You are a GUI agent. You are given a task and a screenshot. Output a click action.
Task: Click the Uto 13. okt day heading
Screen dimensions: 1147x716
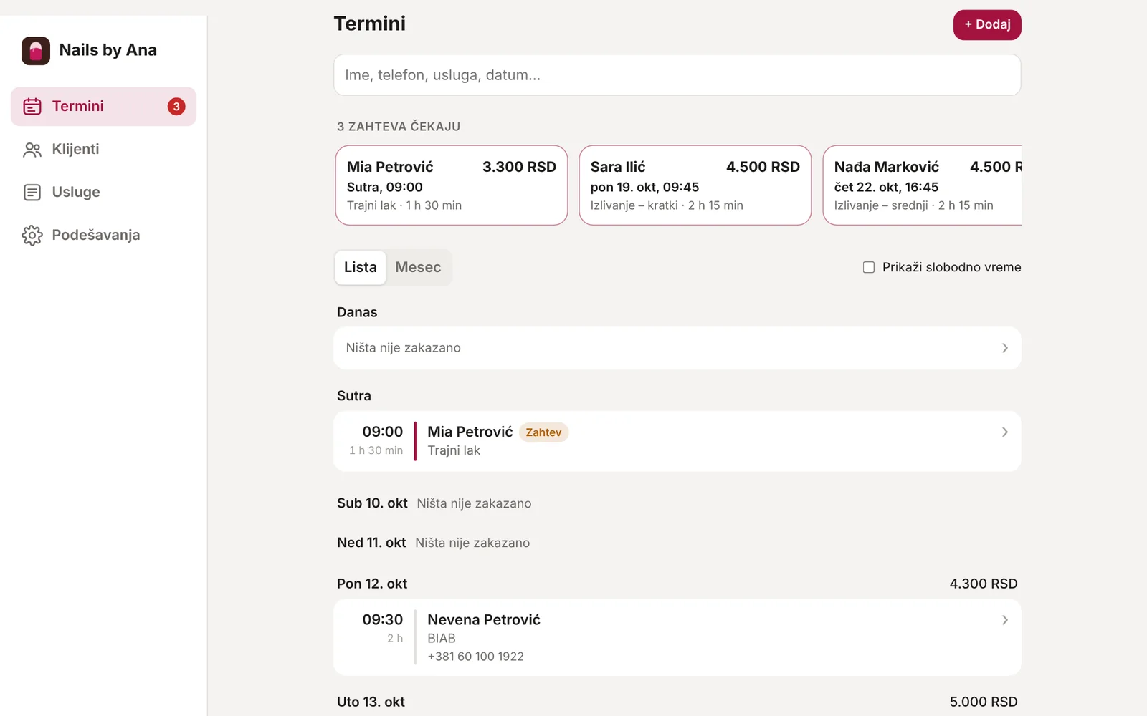click(371, 702)
